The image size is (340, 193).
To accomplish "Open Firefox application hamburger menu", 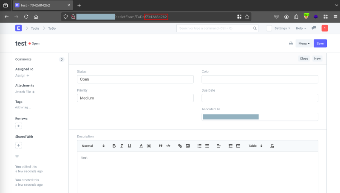I will pos(335,17).
